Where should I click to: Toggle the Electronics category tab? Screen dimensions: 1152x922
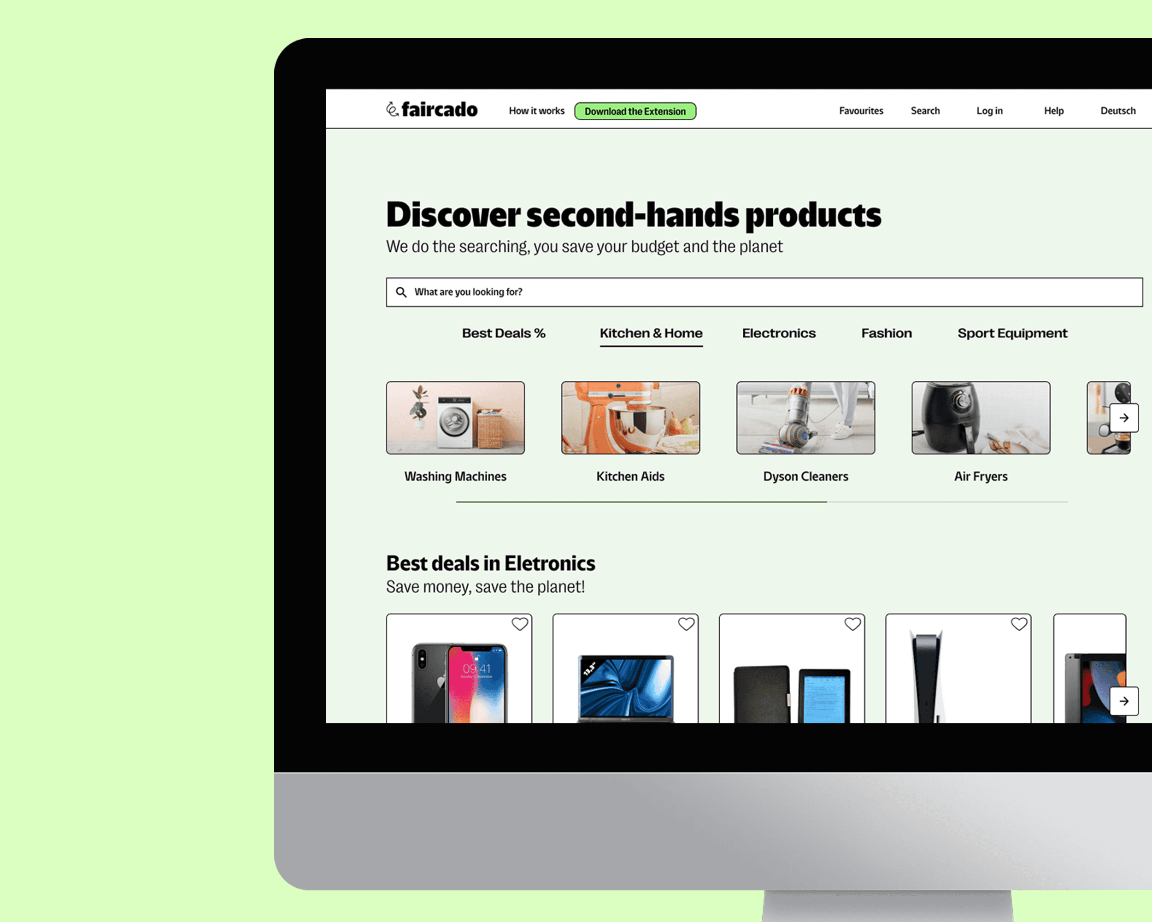(778, 333)
